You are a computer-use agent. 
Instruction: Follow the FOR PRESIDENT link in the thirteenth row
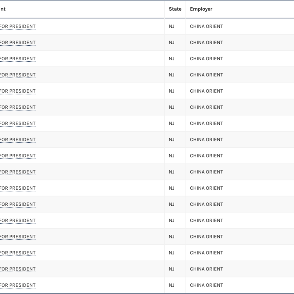pyautogui.click(x=18, y=220)
